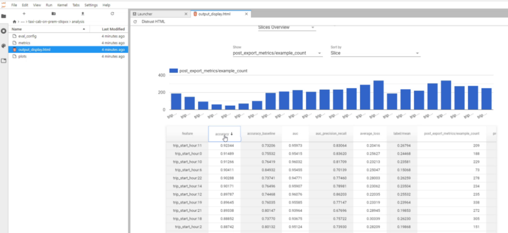Open the Slices Overview dropdown
Screen dimensions: 508x233
(x=287, y=27)
